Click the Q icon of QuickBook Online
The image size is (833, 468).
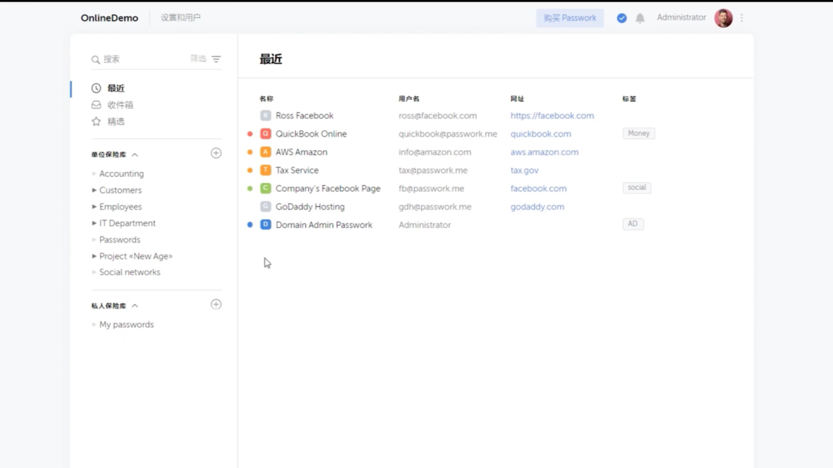266,134
